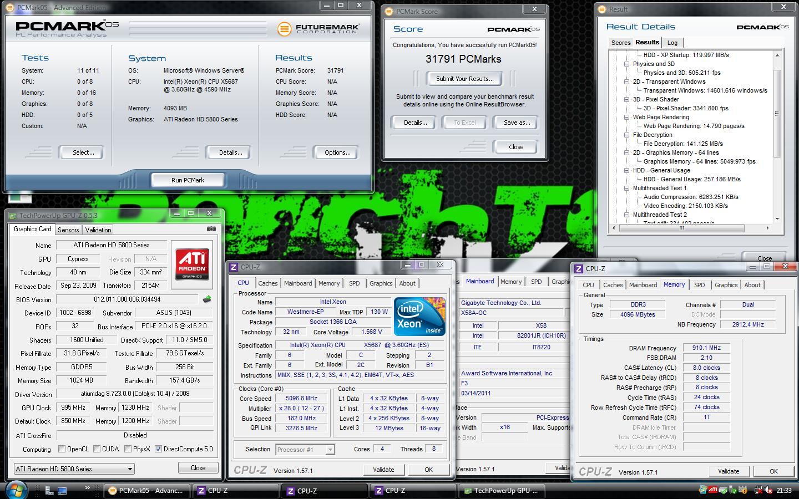
Task: Open the Caches tab in the CPU-Z processor window
Action: [267, 283]
